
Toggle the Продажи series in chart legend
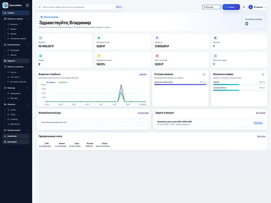[51, 82]
